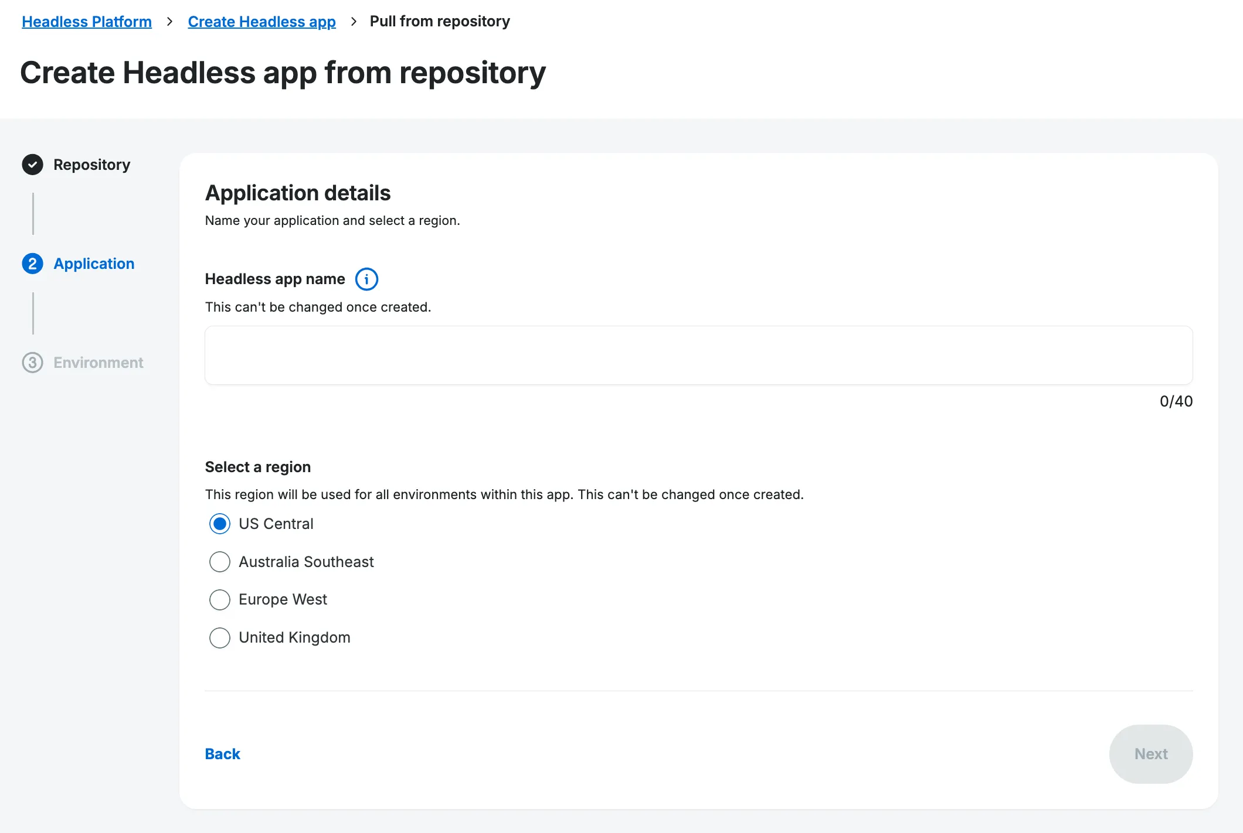This screenshot has width=1243, height=833.
Task: Click the Environment step label
Action: (x=98, y=363)
